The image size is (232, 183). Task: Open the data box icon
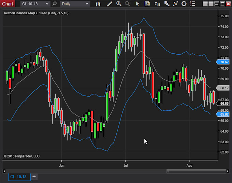point(147,4)
